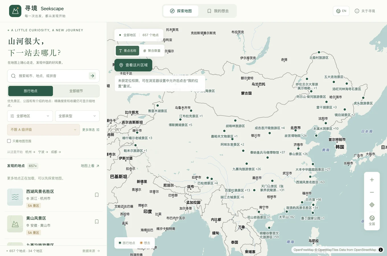The width and height of the screenshot is (387, 256).
Task: Bookmark the 黄山风景区 card
Action: pos(97,222)
